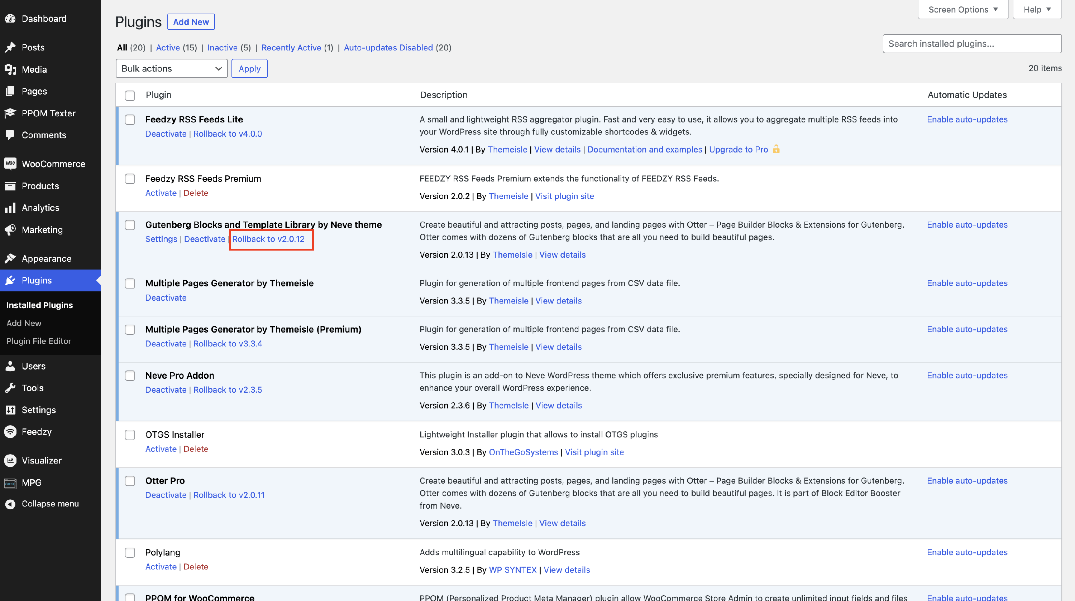Expand the Help tab dropdown
The width and height of the screenshot is (1075, 601).
(x=1037, y=9)
